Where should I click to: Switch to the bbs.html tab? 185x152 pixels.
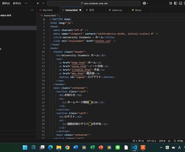(47, 10)
